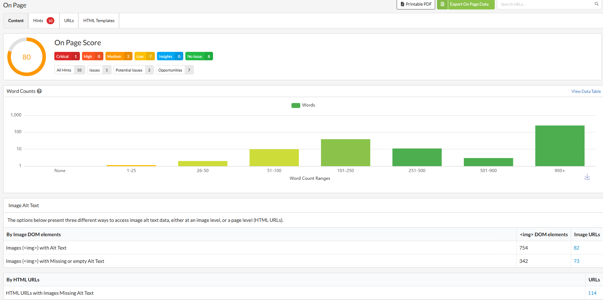Select the Issues filter
This screenshot has width=603, height=300.
99,70
